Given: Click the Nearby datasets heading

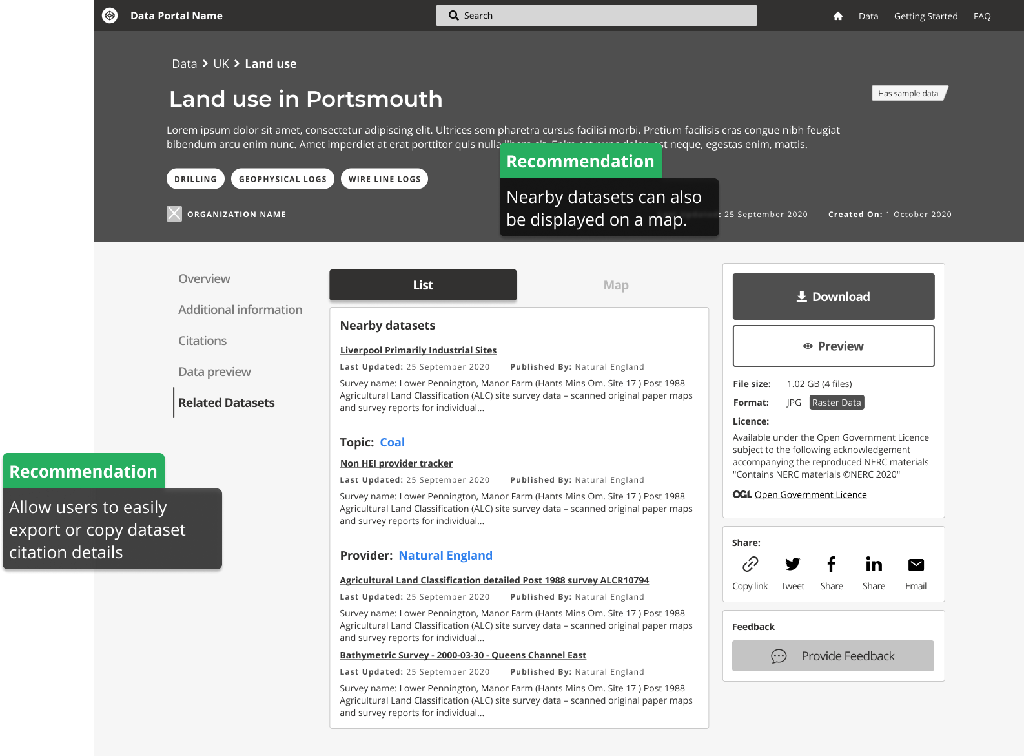Looking at the screenshot, I should (x=387, y=326).
